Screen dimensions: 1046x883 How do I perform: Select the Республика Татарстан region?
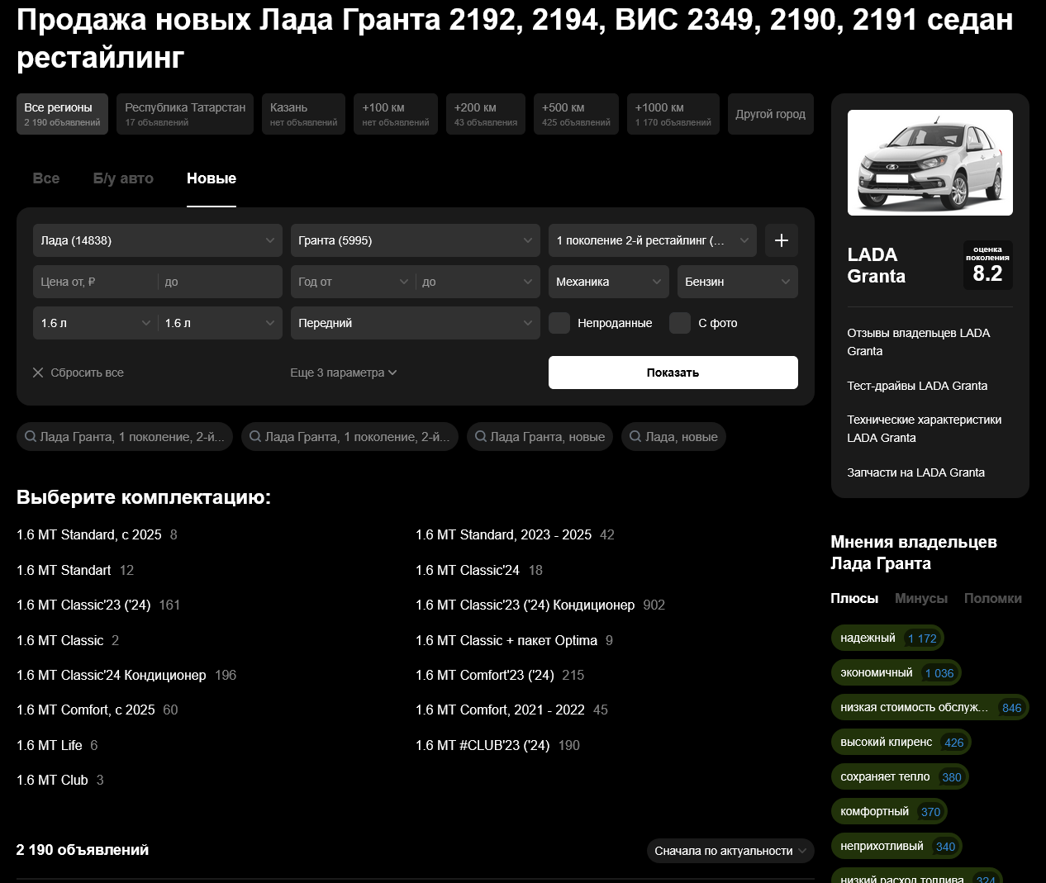point(185,114)
